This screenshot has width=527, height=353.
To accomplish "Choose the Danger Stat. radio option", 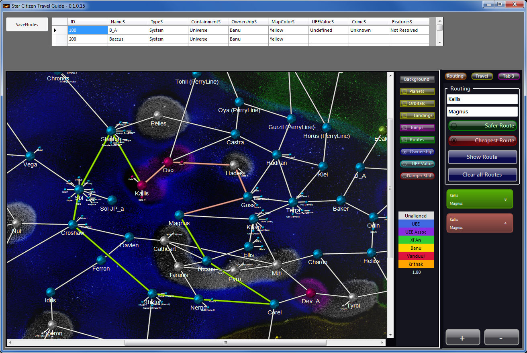I will pos(404,176).
